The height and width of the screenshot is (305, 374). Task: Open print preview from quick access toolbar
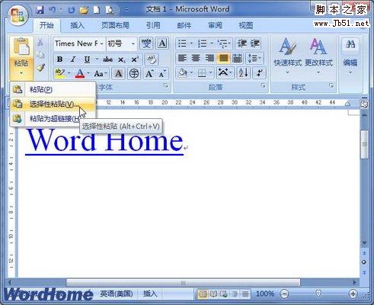tap(110, 10)
